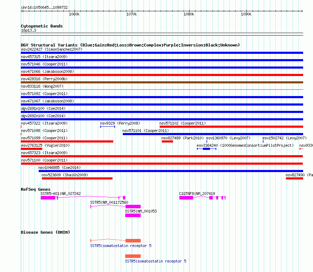Click the magenta SSTR5-AS1 gene model
This screenshot has height=272, width=313.
83,198
